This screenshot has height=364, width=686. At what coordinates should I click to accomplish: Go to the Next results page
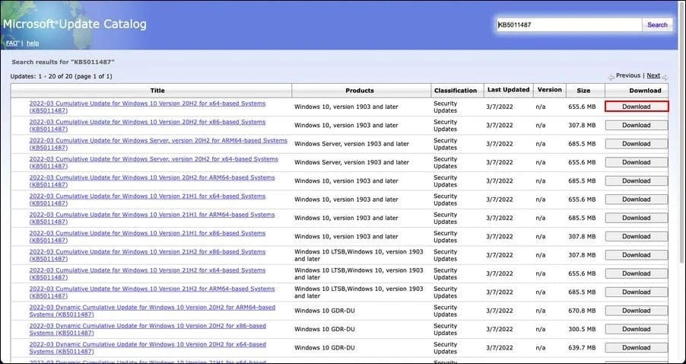(653, 75)
